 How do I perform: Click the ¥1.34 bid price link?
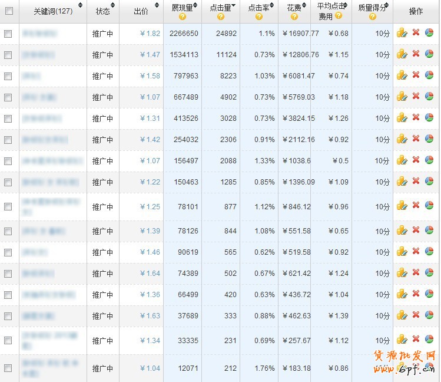coord(150,340)
